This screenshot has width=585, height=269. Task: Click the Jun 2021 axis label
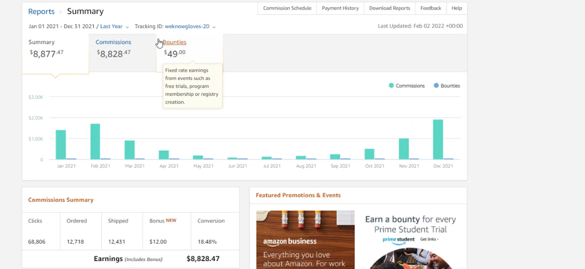click(237, 166)
